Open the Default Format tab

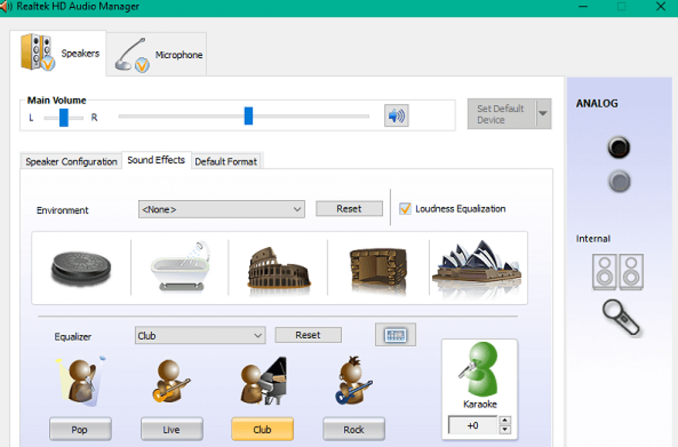coord(226,161)
